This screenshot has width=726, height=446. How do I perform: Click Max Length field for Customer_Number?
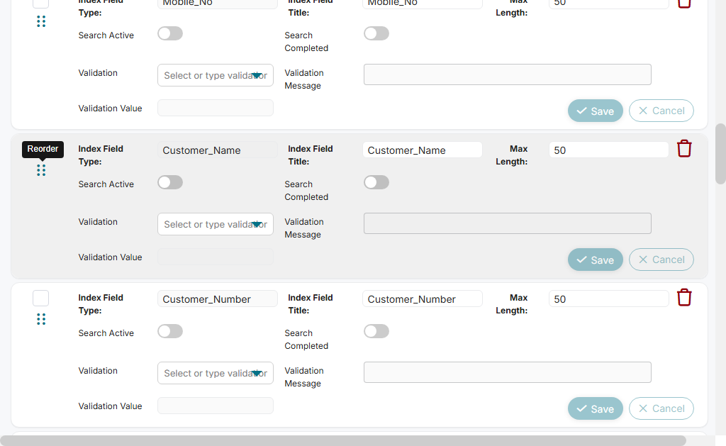608,299
